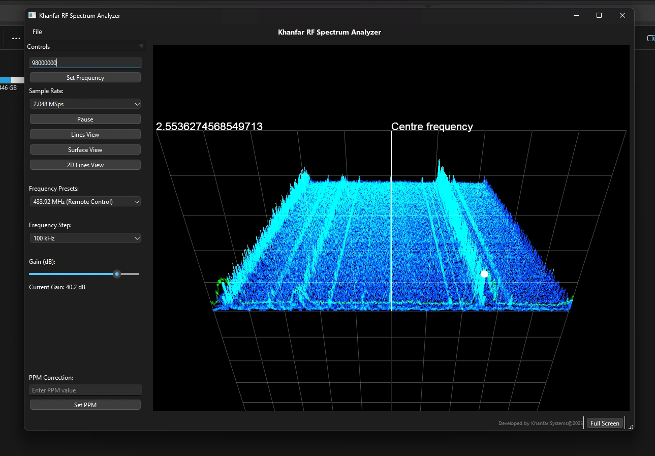This screenshot has width=655, height=456.
Task: Select the frequency input showing 98000000
Action: [85, 63]
